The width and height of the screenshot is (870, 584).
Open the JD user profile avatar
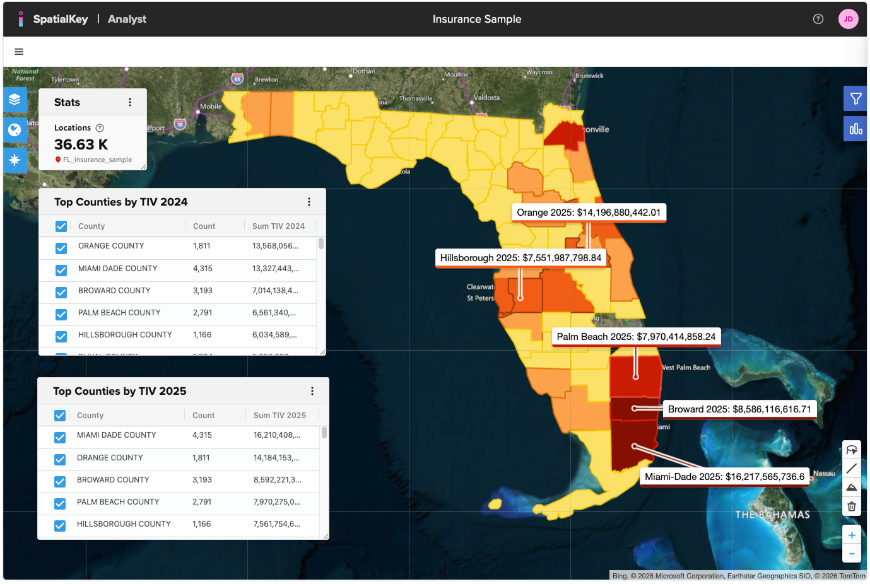pos(848,19)
